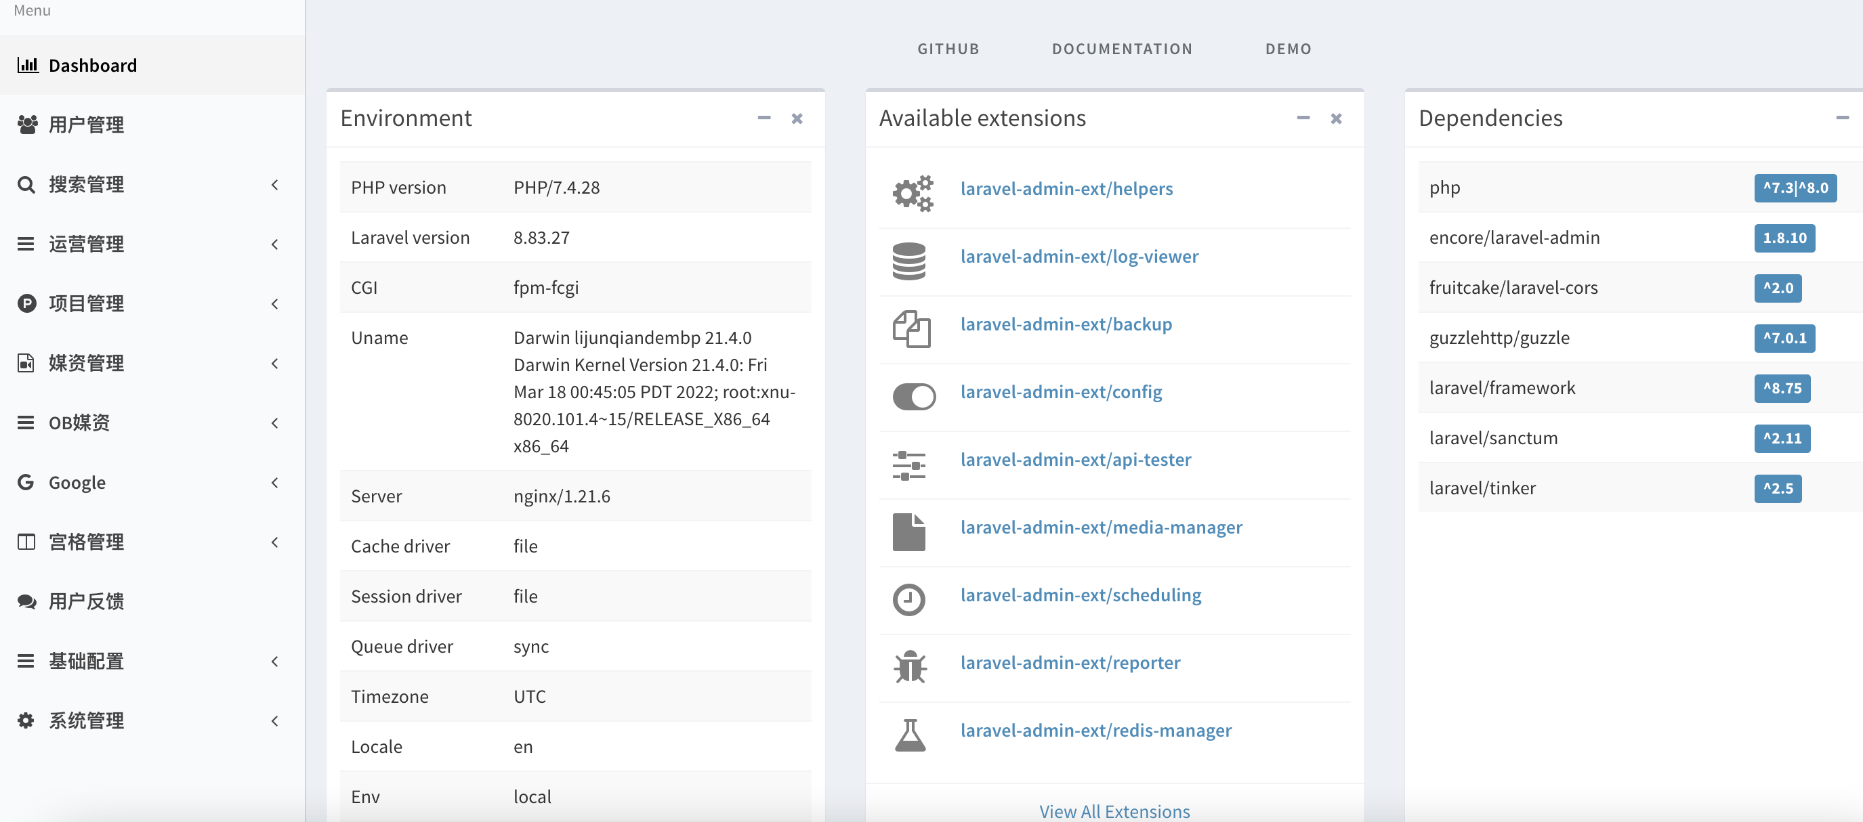Open the laravel-admin-ext/config link
Image resolution: width=1863 pixels, height=822 pixels.
pos(1061,392)
